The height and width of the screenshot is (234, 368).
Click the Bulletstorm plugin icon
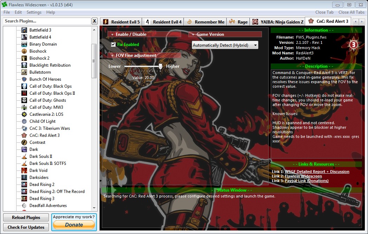point(24,72)
